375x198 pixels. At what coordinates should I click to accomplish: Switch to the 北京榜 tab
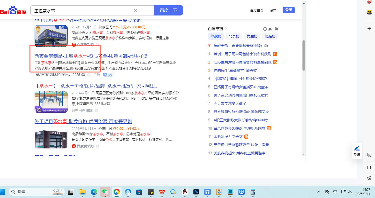[x=234, y=36]
